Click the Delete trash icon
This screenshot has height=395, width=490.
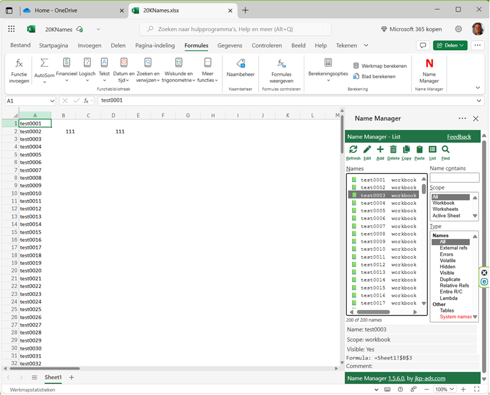393,149
